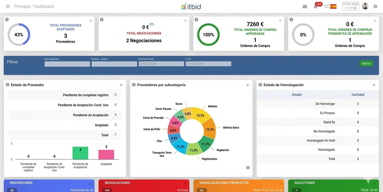Open the hamburger navigation menu
This screenshot has width=383, height=192.
8,7
